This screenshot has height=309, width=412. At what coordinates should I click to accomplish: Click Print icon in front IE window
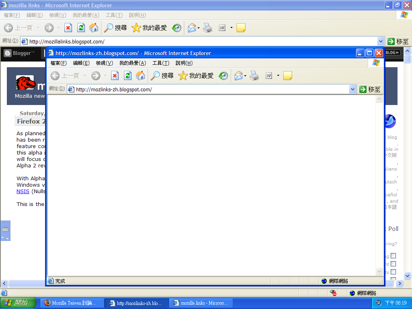pyautogui.click(x=254, y=76)
